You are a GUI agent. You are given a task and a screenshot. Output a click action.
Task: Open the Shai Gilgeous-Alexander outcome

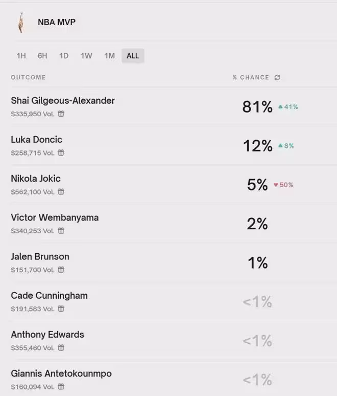[x=63, y=101]
